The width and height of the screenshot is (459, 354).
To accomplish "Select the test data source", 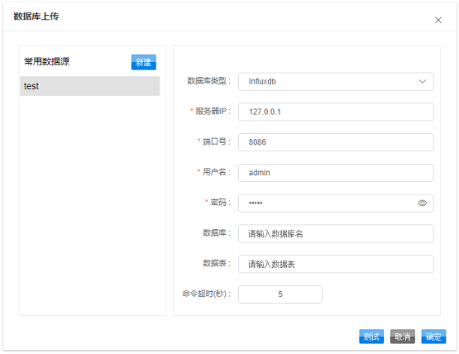I will [89, 86].
